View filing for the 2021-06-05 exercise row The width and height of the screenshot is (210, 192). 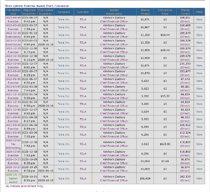point(199,127)
